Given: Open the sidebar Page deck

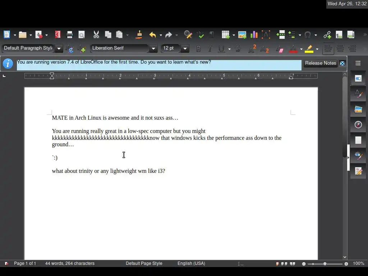Looking at the screenshot, I should pyautogui.click(x=358, y=140).
